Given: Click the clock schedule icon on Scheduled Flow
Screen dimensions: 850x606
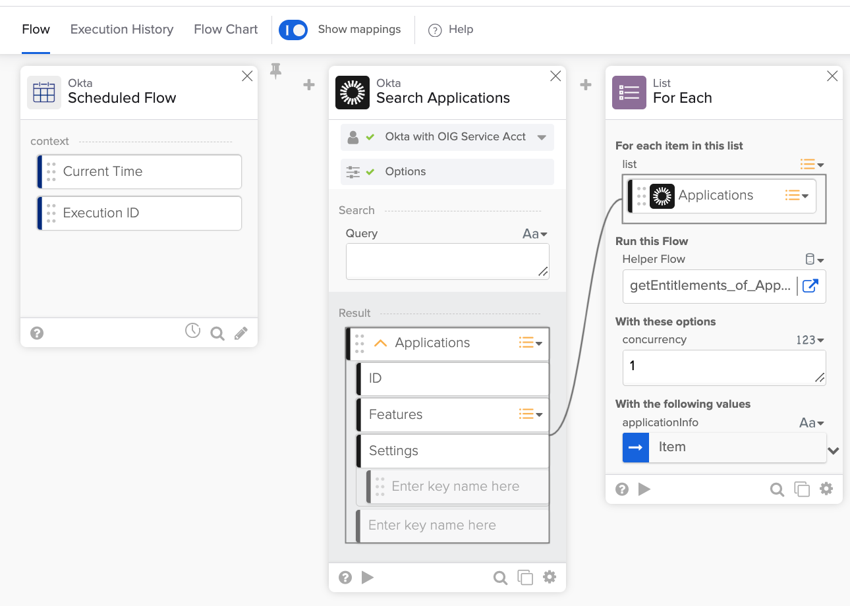Looking at the screenshot, I should 192,331.
